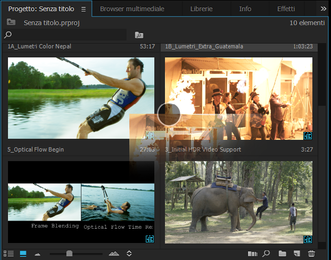This screenshot has height=260, width=331.
Task: Open the find-bin from query icon
Action: [139, 35]
